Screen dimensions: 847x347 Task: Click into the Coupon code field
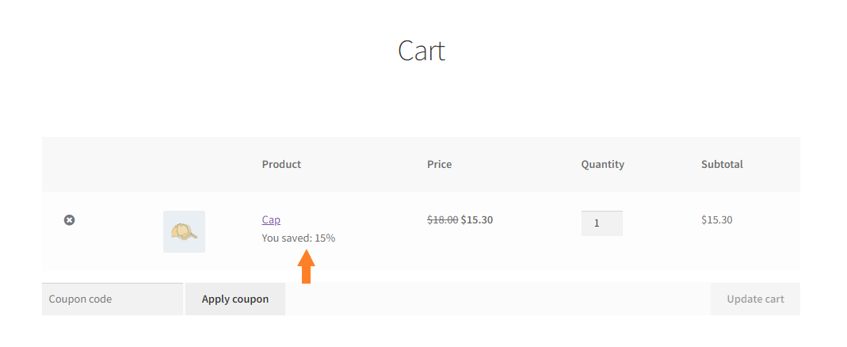[113, 299]
